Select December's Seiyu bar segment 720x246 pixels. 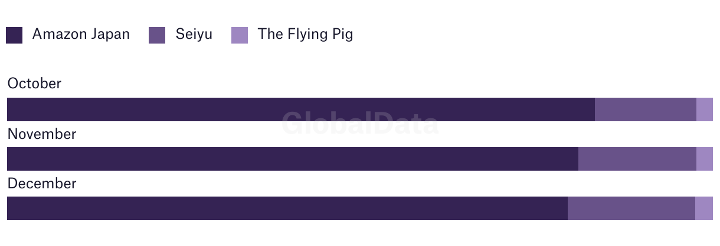point(631,208)
